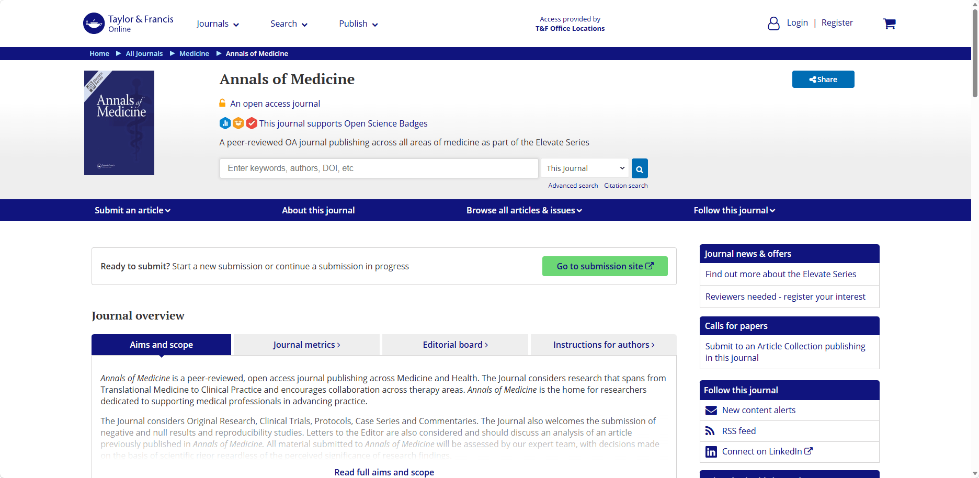The image size is (979, 478).
Task: Open 'An open access journal' link
Action: click(x=275, y=104)
